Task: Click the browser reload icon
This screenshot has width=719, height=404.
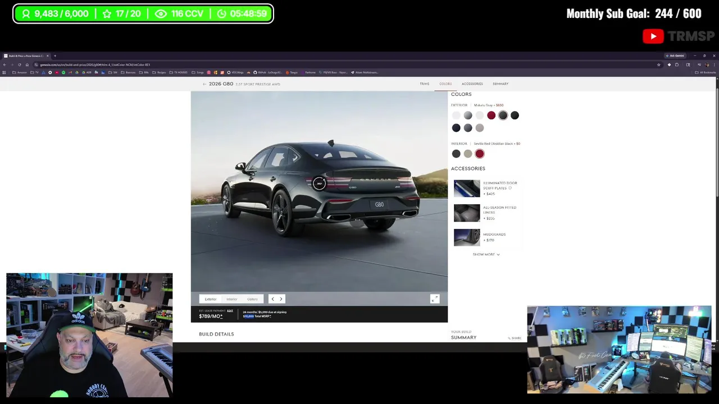Action: click(20, 65)
